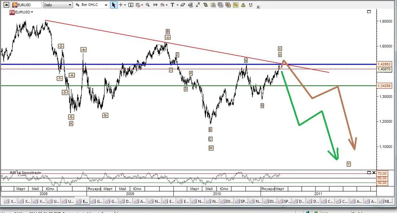Screen dimensions: 397x213
Task: Open the Daily timeframe dropdown
Action: click(x=58, y=5)
